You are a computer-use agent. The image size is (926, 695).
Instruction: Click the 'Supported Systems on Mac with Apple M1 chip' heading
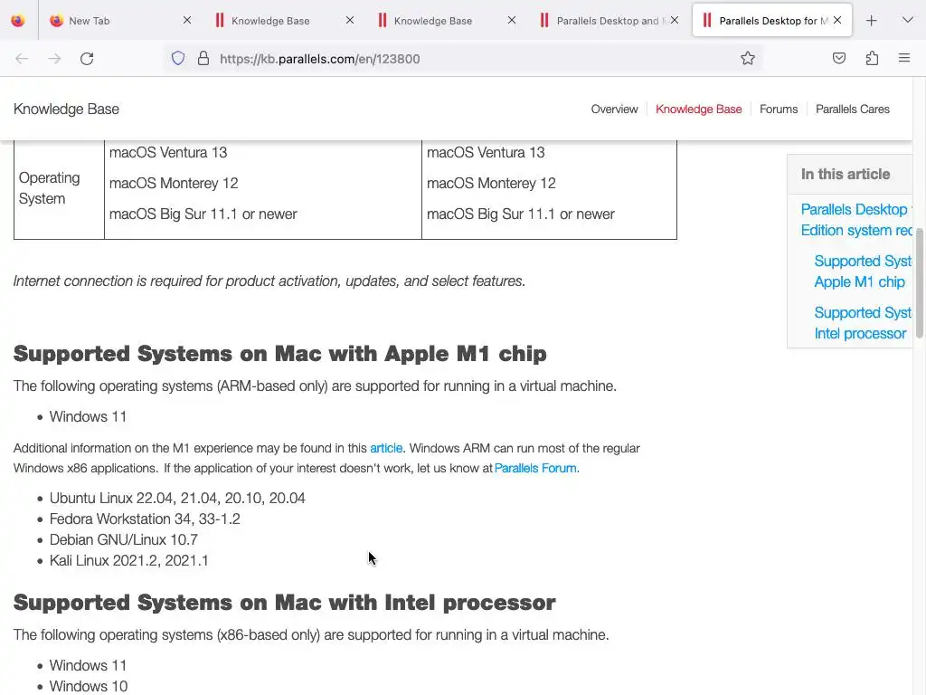(280, 354)
